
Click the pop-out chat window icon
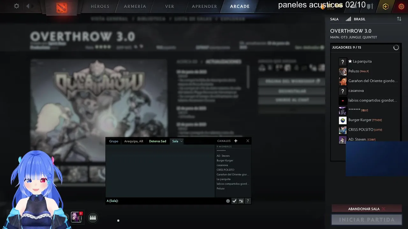click(x=241, y=201)
